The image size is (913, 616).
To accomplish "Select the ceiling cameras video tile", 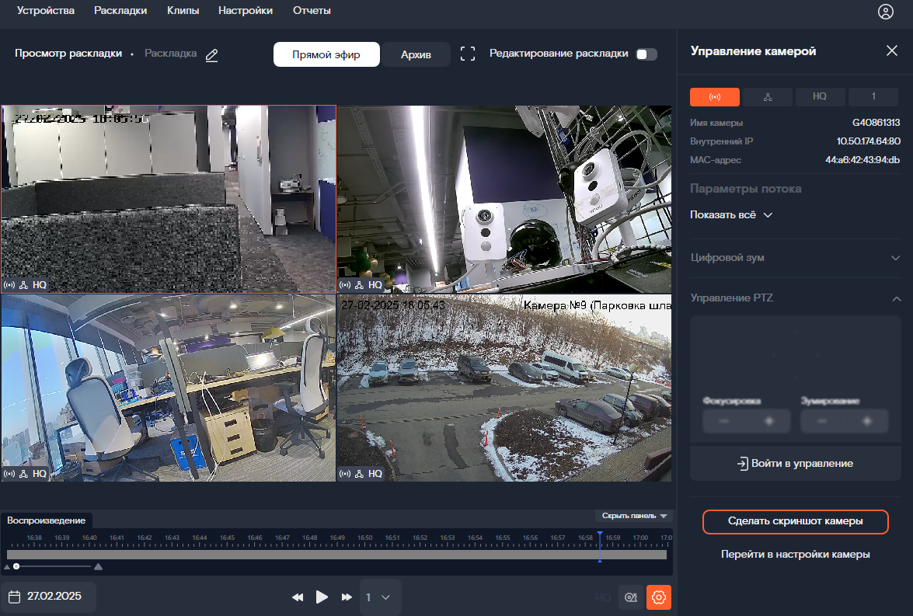I will point(504,199).
